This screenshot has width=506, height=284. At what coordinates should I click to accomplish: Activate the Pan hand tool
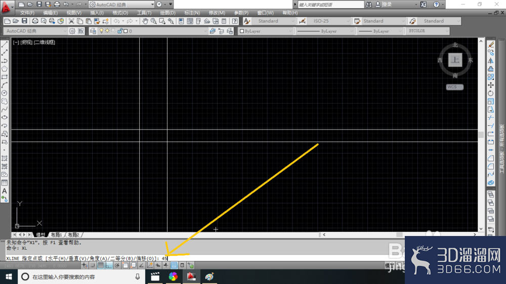[x=145, y=21]
